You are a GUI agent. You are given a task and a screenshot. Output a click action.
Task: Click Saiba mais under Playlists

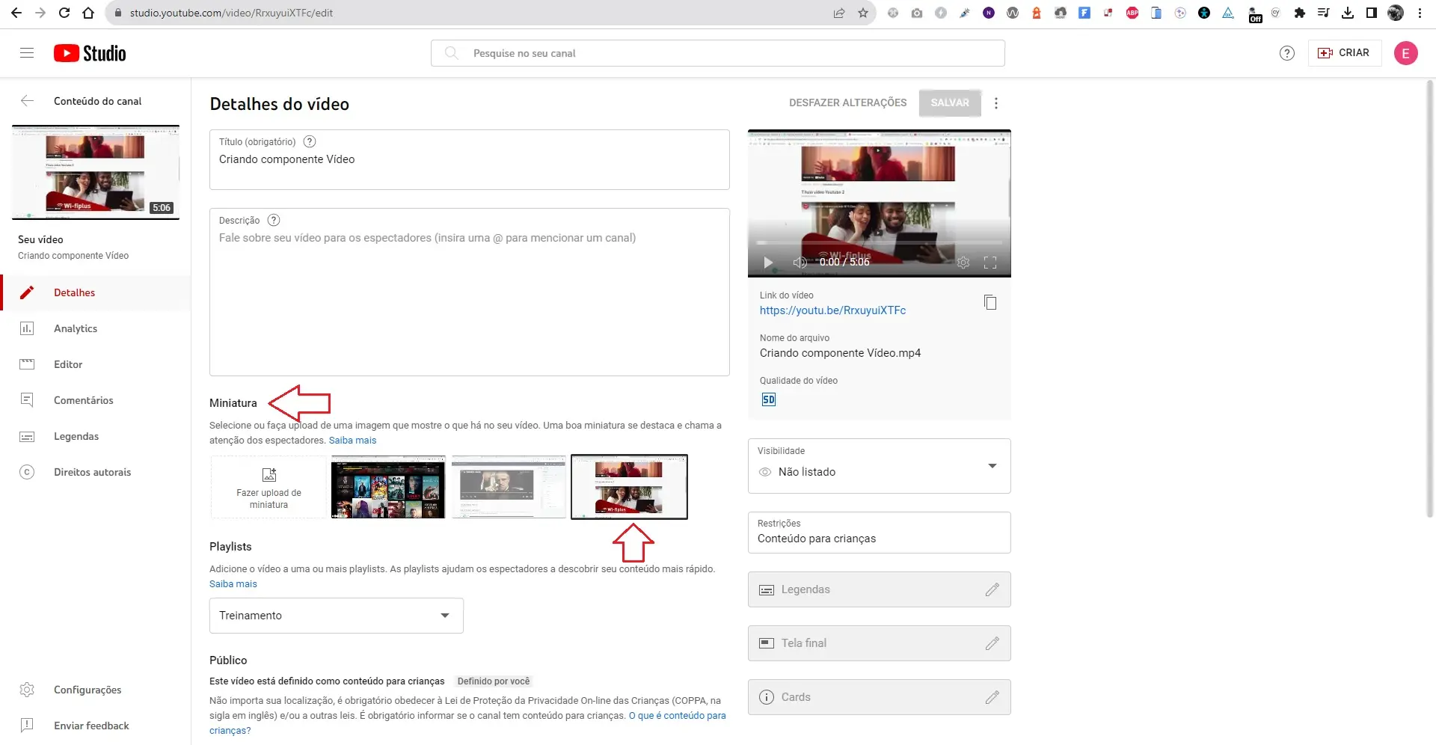[233, 584]
